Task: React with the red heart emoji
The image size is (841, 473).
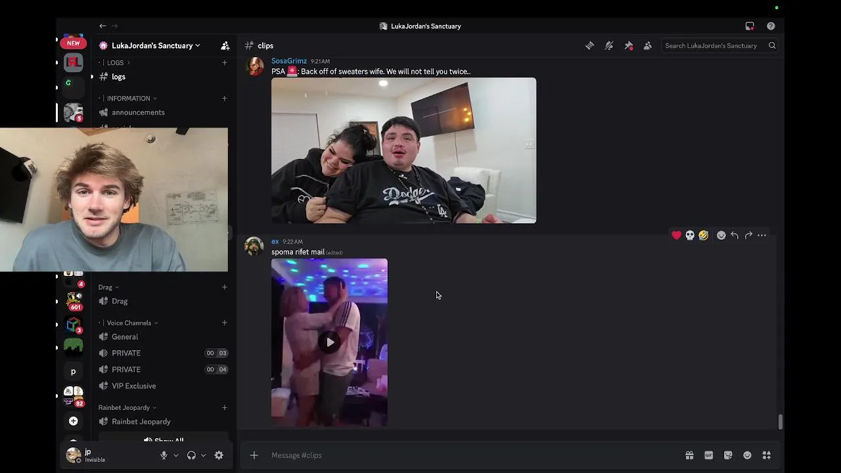Action: click(677, 235)
